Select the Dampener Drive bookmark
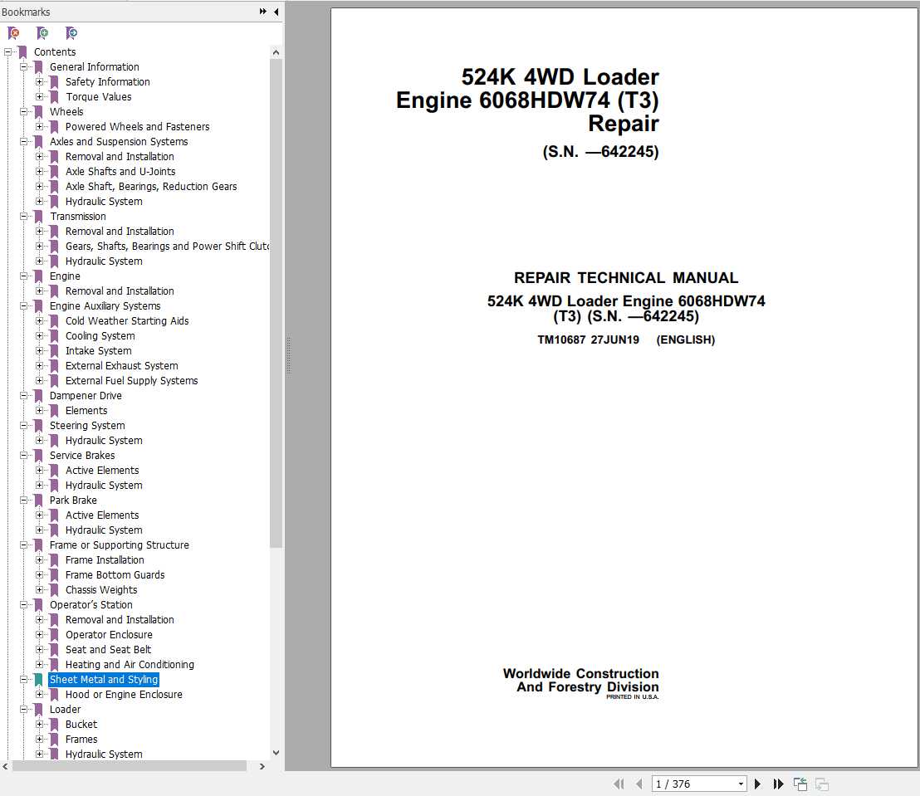The width and height of the screenshot is (920, 796). [86, 396]
